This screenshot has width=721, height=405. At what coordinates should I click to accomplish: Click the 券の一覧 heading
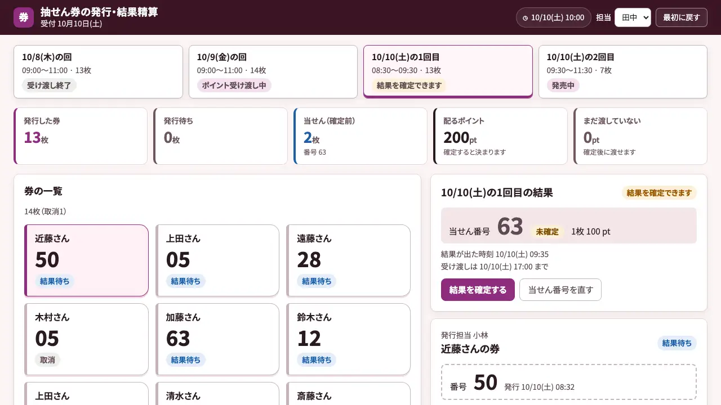43,191
